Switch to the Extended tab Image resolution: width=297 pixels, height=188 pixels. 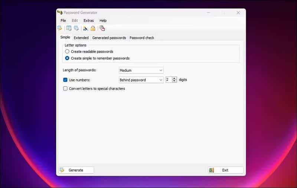[81, 38]
